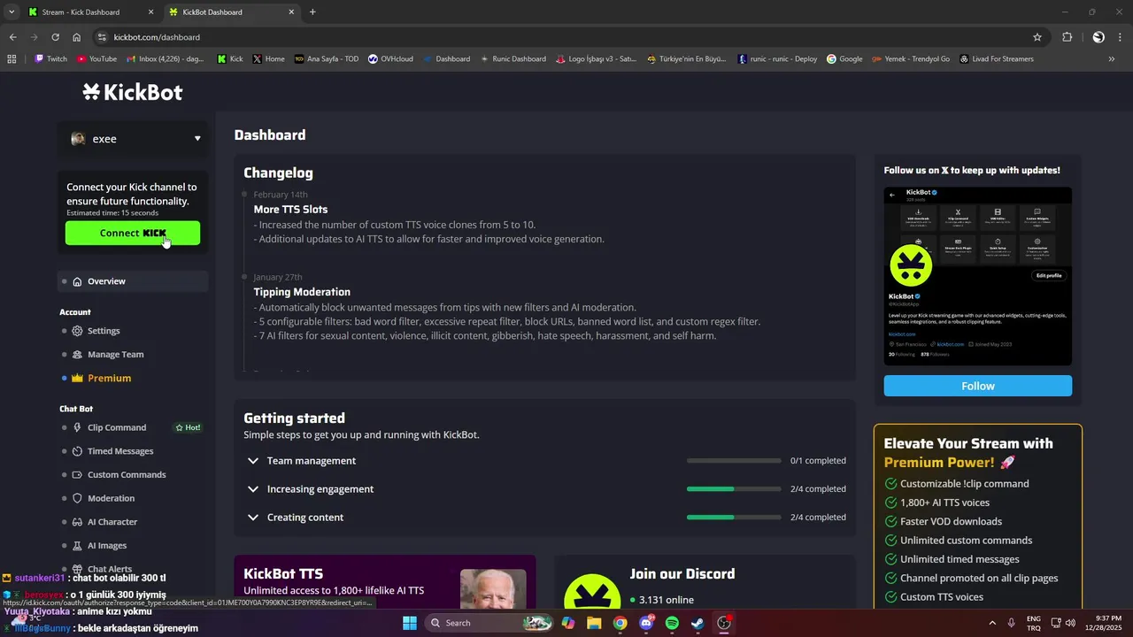Switch to Stream - Kick Dashboard tab
Screen dimensions: 1133x637
point(89,12)
